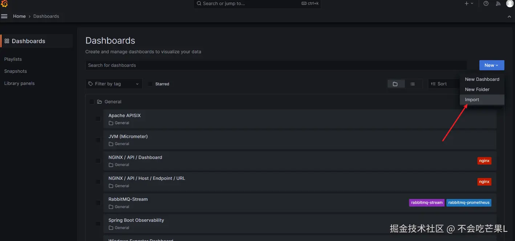Open the news RSS feed icon
This screenshot has width=515, height=241.
498,4
